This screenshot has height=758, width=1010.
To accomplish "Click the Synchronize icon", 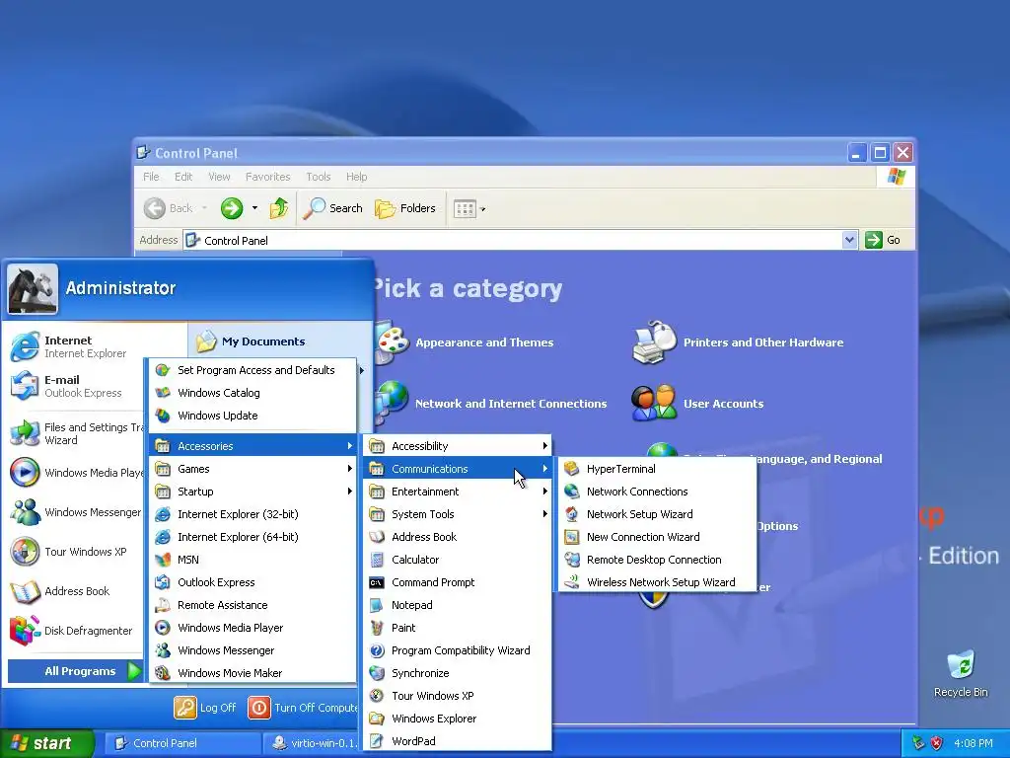I will tap(377, 673).
